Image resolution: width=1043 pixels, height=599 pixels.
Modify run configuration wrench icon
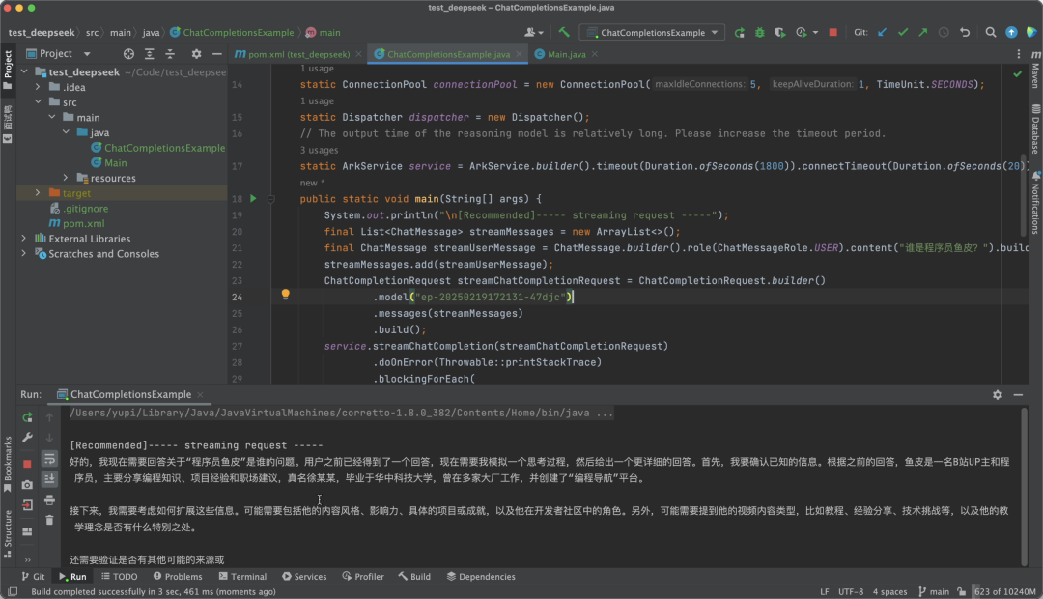tap(27, 438)
